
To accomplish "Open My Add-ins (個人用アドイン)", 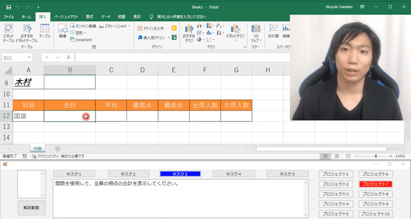I will [x=153, y=38].
